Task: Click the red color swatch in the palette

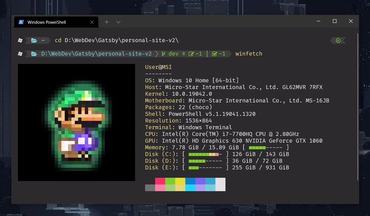Action: tap(160, 181)
